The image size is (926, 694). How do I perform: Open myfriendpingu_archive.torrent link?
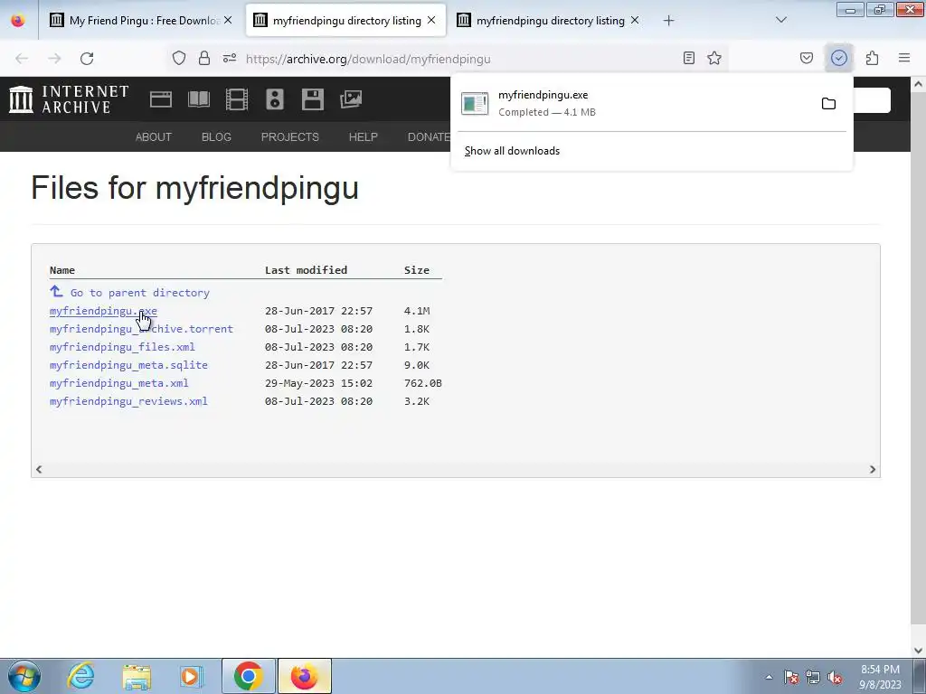[141, 329]
